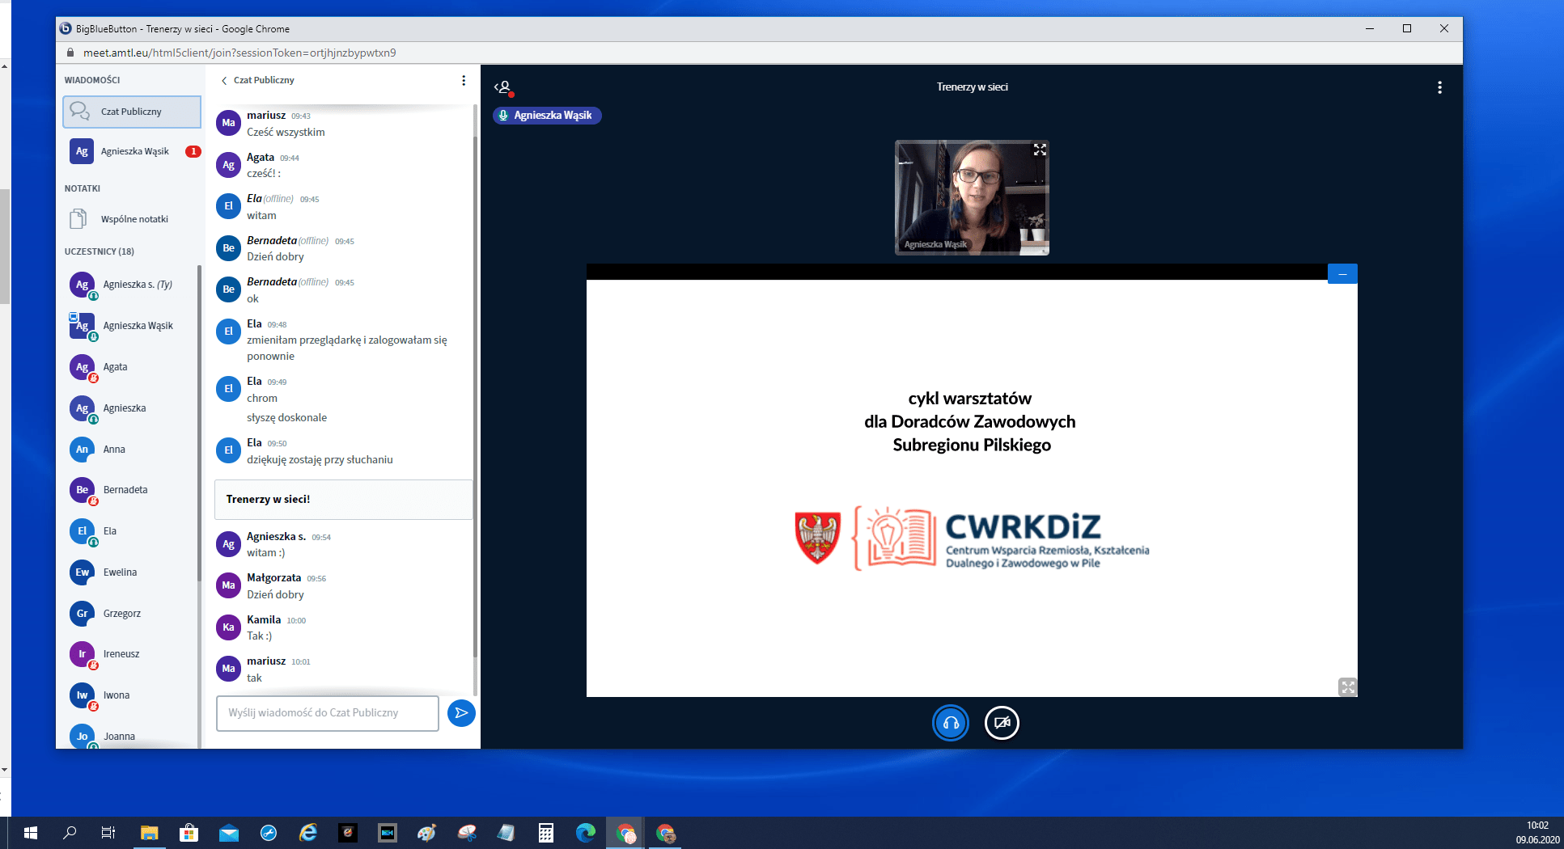
Task: Open private chat with Agnieszka Wąsik
Action: click(x=134, y=151)
